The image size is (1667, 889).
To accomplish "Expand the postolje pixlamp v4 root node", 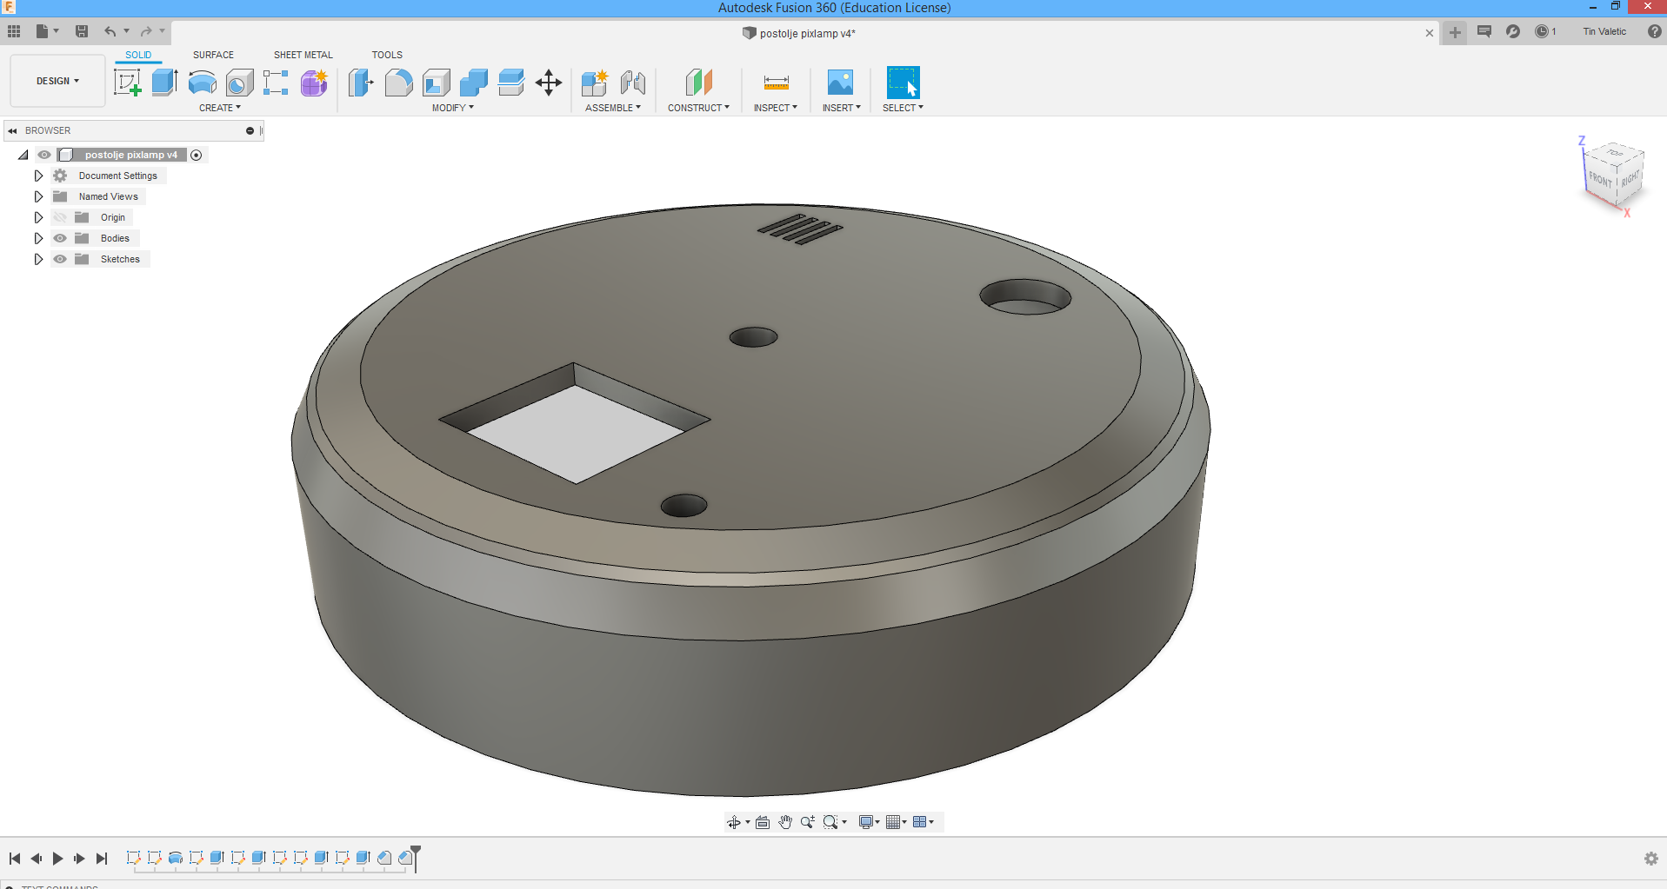I will (23, 155).
